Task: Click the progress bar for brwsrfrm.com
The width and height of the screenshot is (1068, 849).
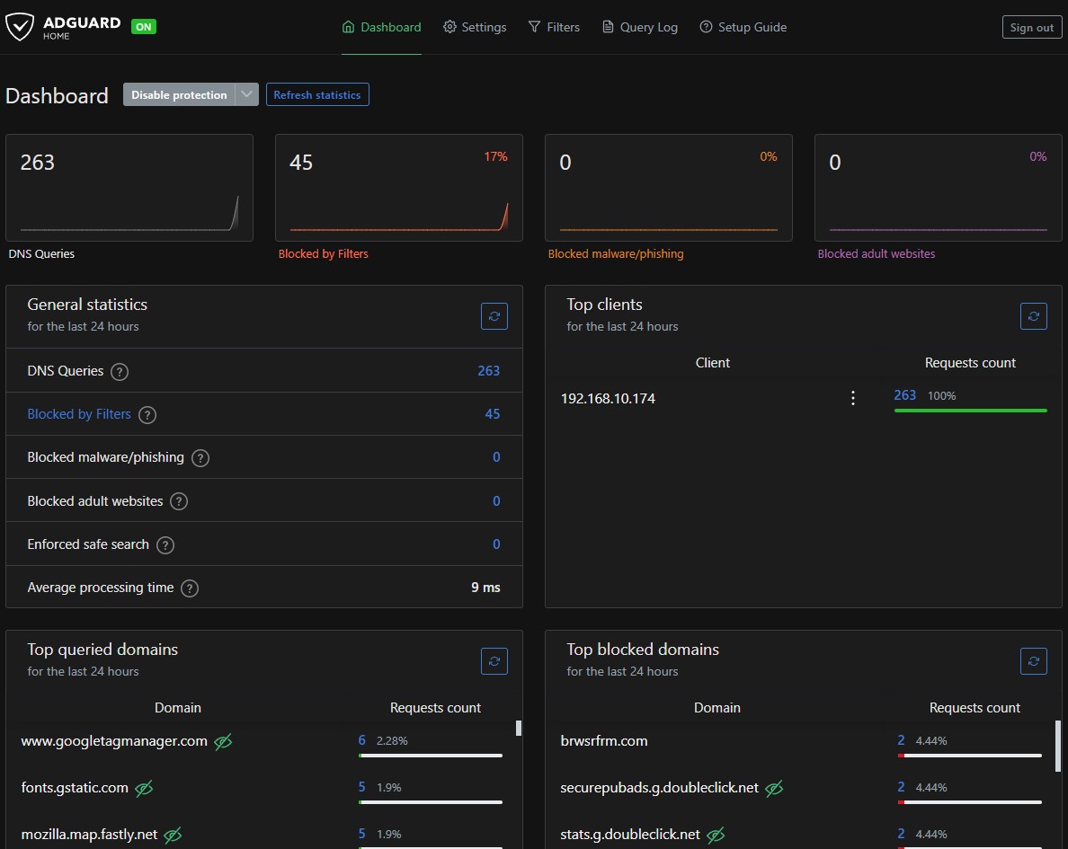Action: click(969, 756)
